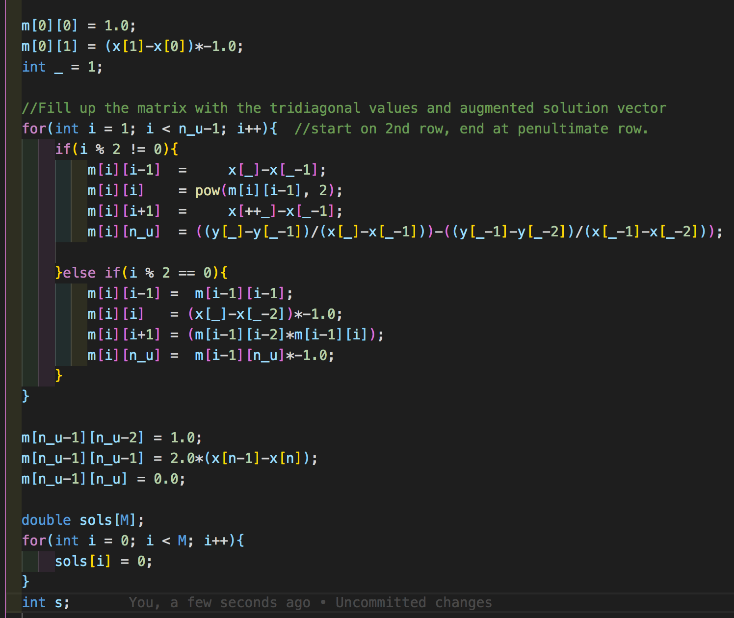734x618 pixels.
Task: Click the line m[n_u-1][n_u-2] = 1.0
Action: (111, 438)
